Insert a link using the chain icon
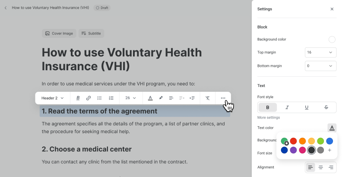Screen dimensions: 342x177 (89, 98)
